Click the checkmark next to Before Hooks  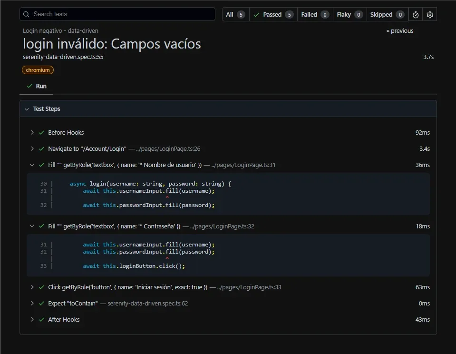pos(40,132)
